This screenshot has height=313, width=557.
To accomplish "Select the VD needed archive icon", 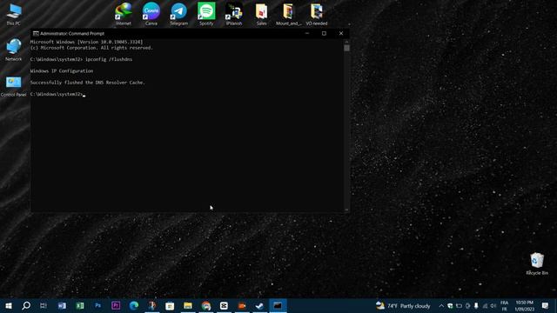I will (317, 14).
